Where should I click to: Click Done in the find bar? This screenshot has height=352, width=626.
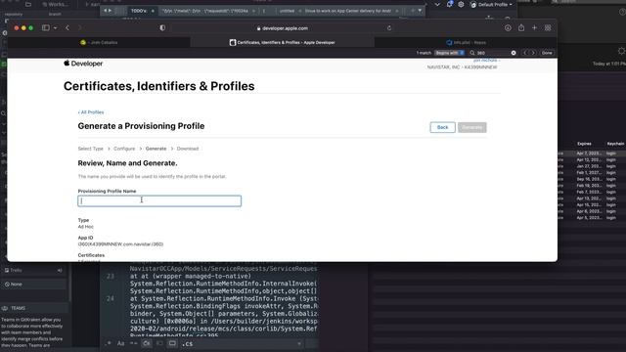(x=547, y=53)
